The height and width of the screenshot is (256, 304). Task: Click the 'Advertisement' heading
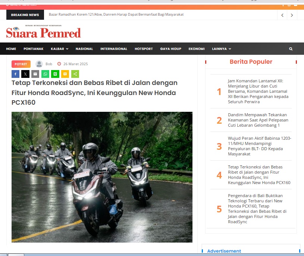pyautogui.click(x=224, y=251)
